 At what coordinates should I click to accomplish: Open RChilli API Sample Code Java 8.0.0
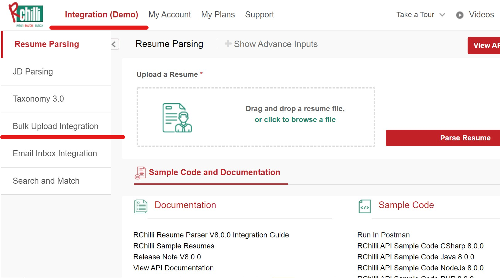(416, 257)
